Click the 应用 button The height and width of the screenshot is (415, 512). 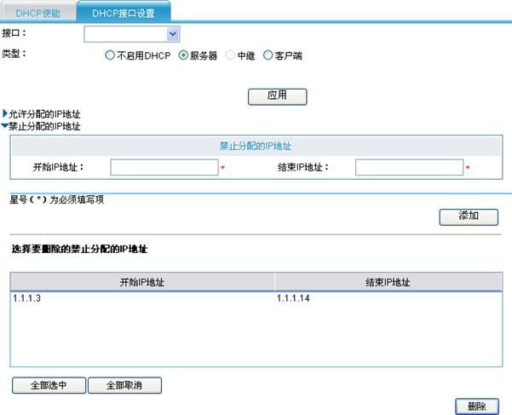tap(277, 96)
